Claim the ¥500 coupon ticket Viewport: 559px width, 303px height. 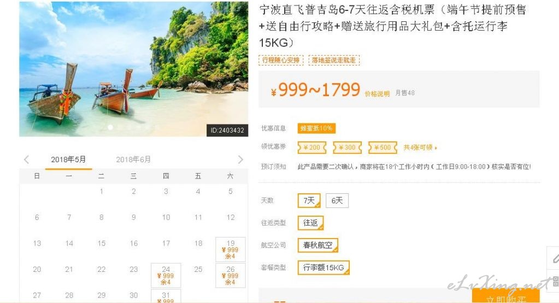coord(383,147)
